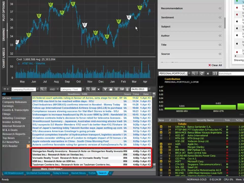
Task: Click the briefcase icon in news toolbar
Action: click(x=111, y=89)
